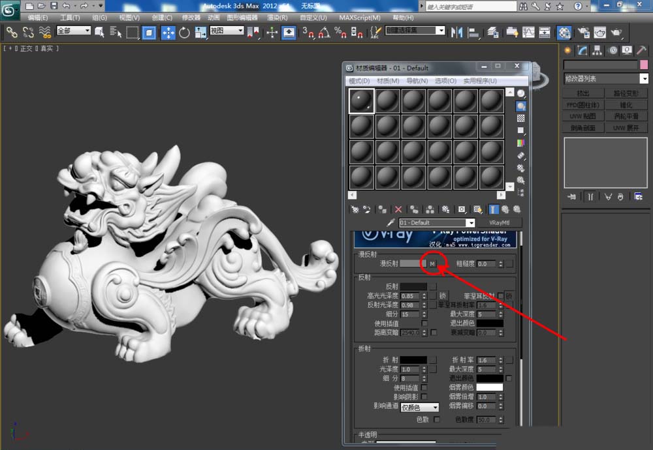Toggle the affect shadows checkbox
Image resolution: width=653 pixels, height=450 pixels.
pos(424,397)
